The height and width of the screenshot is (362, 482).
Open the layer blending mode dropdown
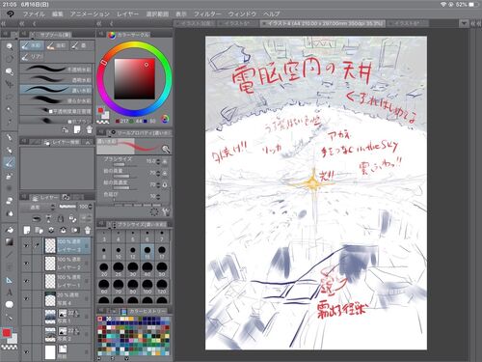point(39,207)
